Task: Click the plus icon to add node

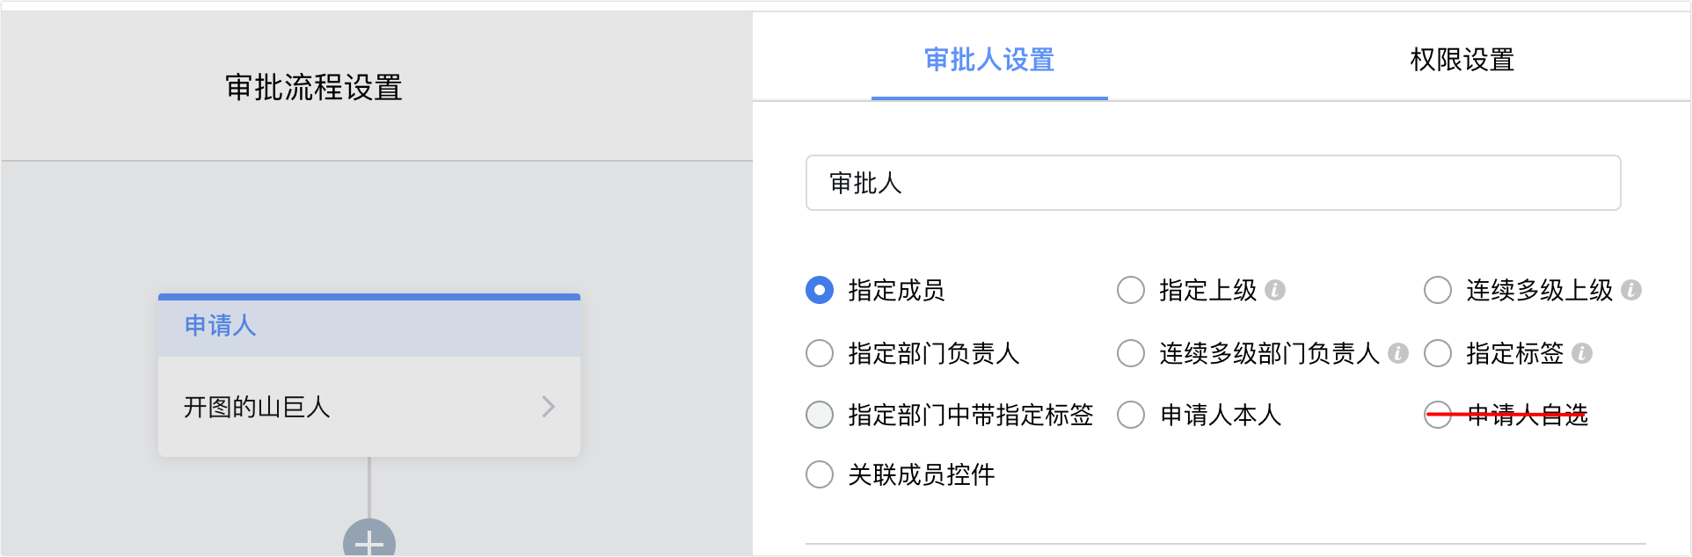Action: 369,542
